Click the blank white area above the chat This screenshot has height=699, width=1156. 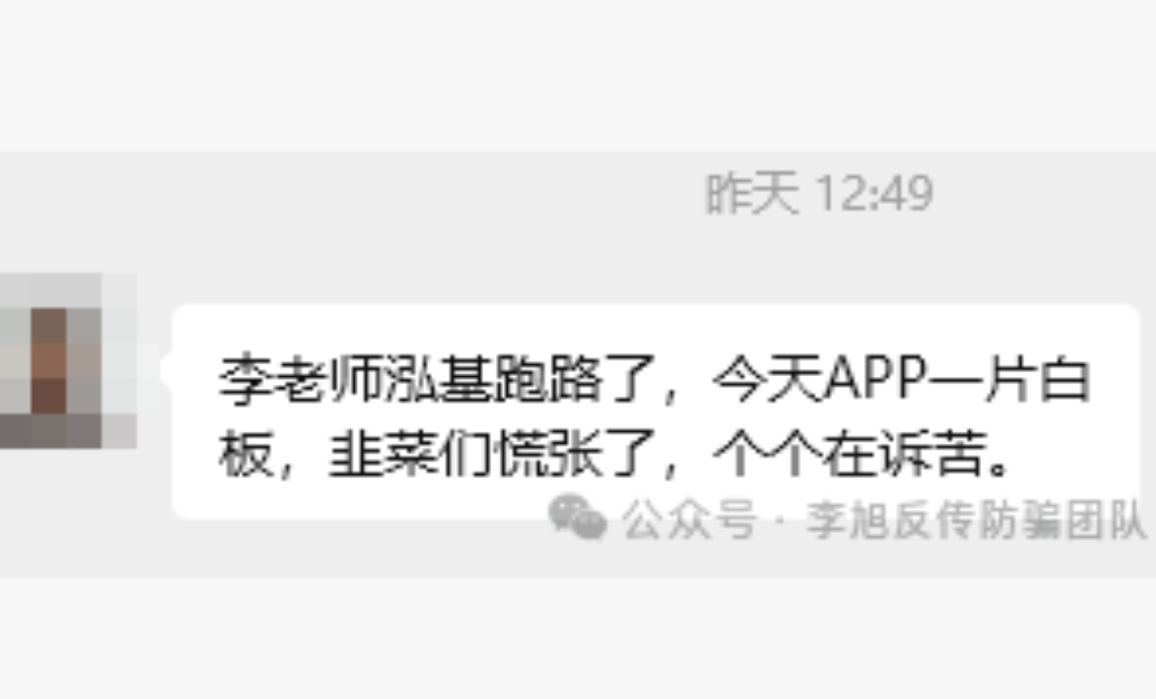click(x=578, y=76)
